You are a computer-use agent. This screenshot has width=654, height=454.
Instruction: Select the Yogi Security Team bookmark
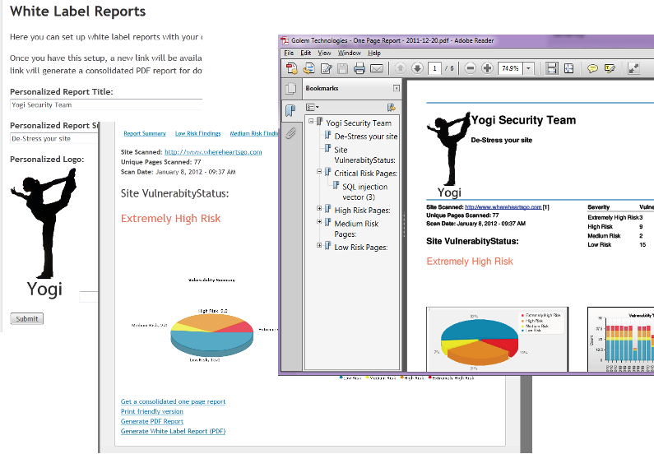point(359,123)
